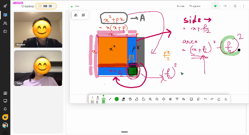Open the green color picker swatch
The height and width of the screenshot is (135, 249).
[x=116, y=99]
